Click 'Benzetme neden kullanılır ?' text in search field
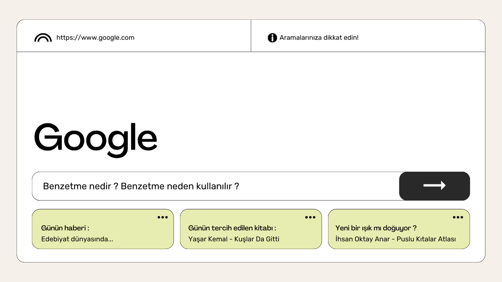Viewport: 502px width, 282px height. [180, 186]
